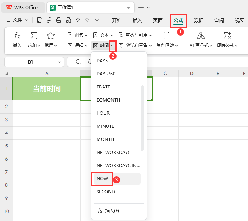Select row 2 header
This screenshot has height=221, width=248.
6,107
